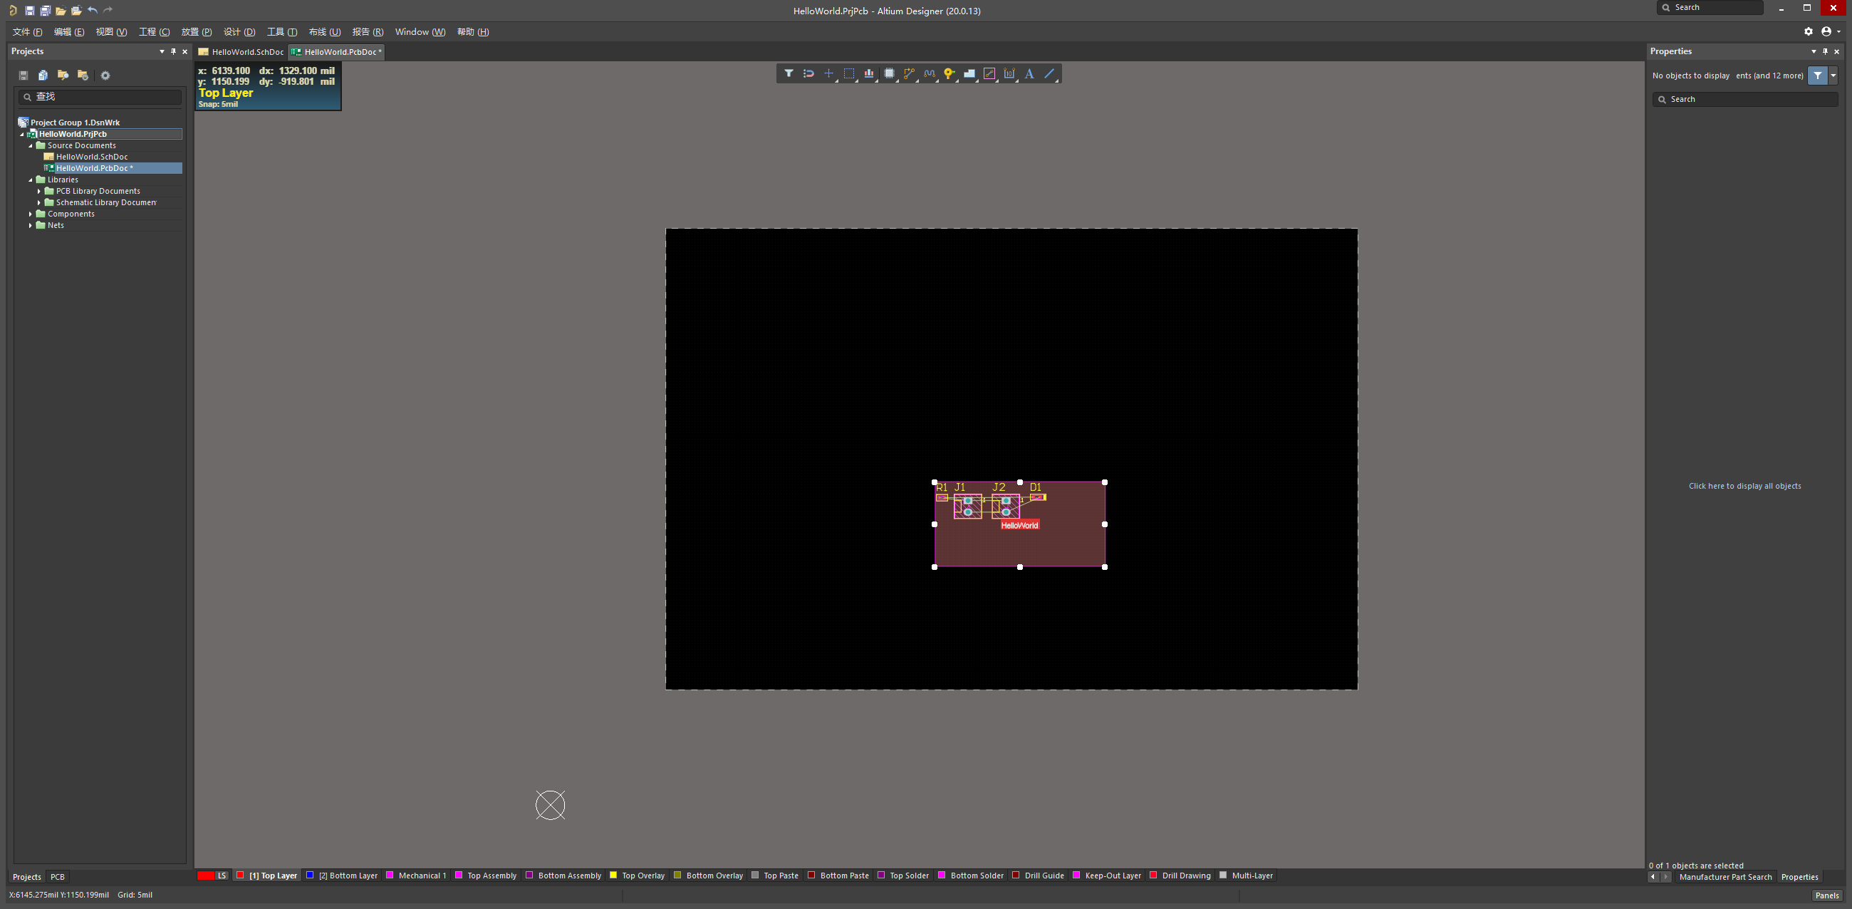This screenshot has height=909, width=1852.
Task: Click the snap magnet objects icon
Action: [x=808, y=73]
